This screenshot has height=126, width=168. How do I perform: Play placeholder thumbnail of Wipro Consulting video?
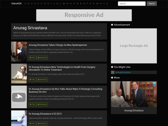(x=19, y=97)
